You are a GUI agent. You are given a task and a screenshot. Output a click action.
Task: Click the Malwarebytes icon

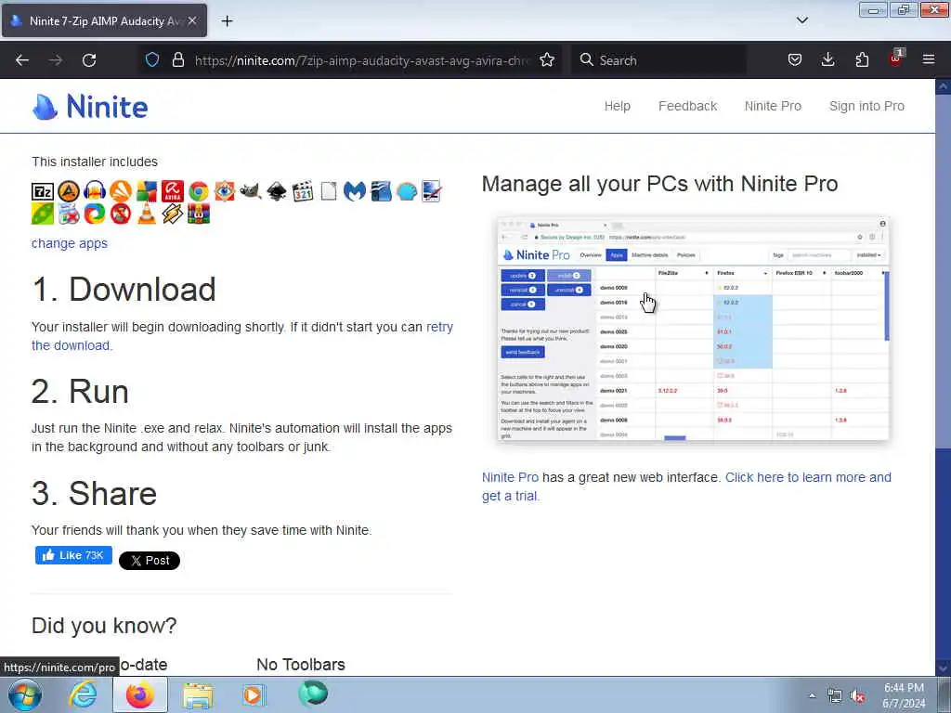pyautogui.click(x=354, y=191)
